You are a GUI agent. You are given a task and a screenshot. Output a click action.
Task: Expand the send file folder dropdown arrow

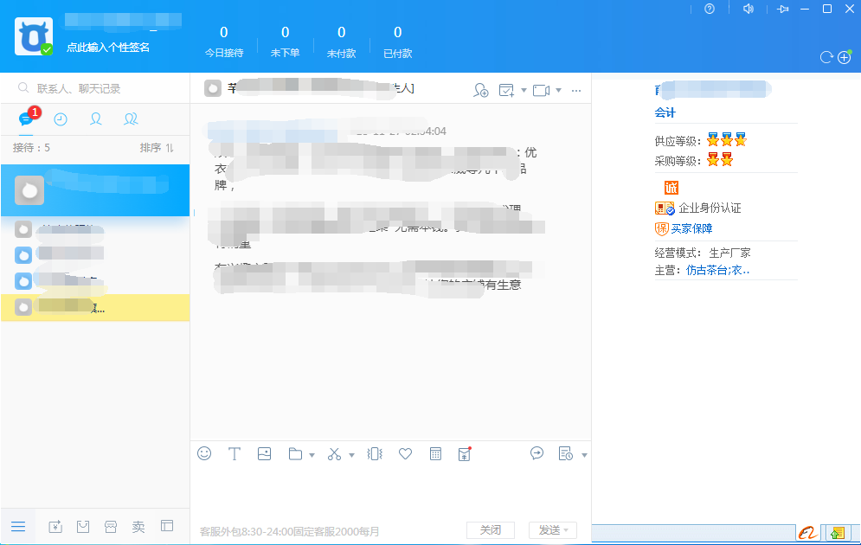point(312,455)
